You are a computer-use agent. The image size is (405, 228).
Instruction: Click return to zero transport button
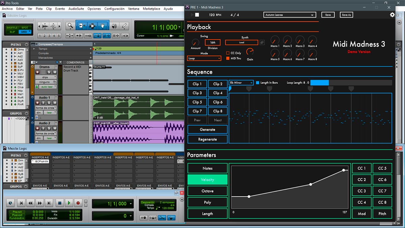(21, 203)
